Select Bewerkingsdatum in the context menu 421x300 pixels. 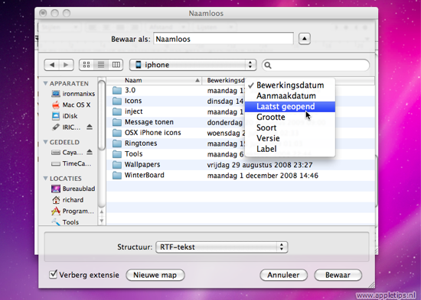pyautogui.click(x=290, y=85)
